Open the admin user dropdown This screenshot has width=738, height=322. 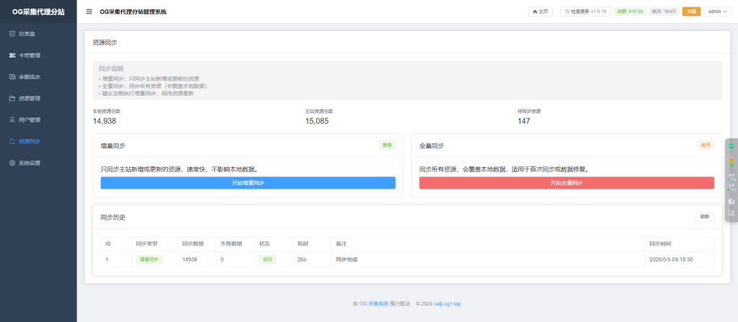tap(717, 12)
